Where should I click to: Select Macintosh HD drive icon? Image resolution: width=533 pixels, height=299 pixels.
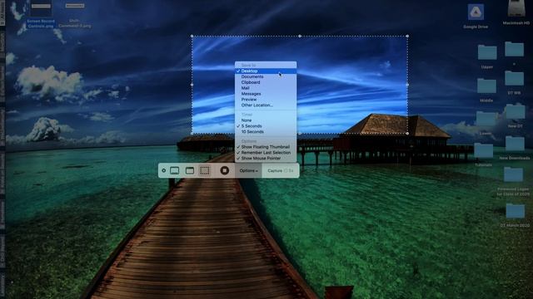pos(516,8)
